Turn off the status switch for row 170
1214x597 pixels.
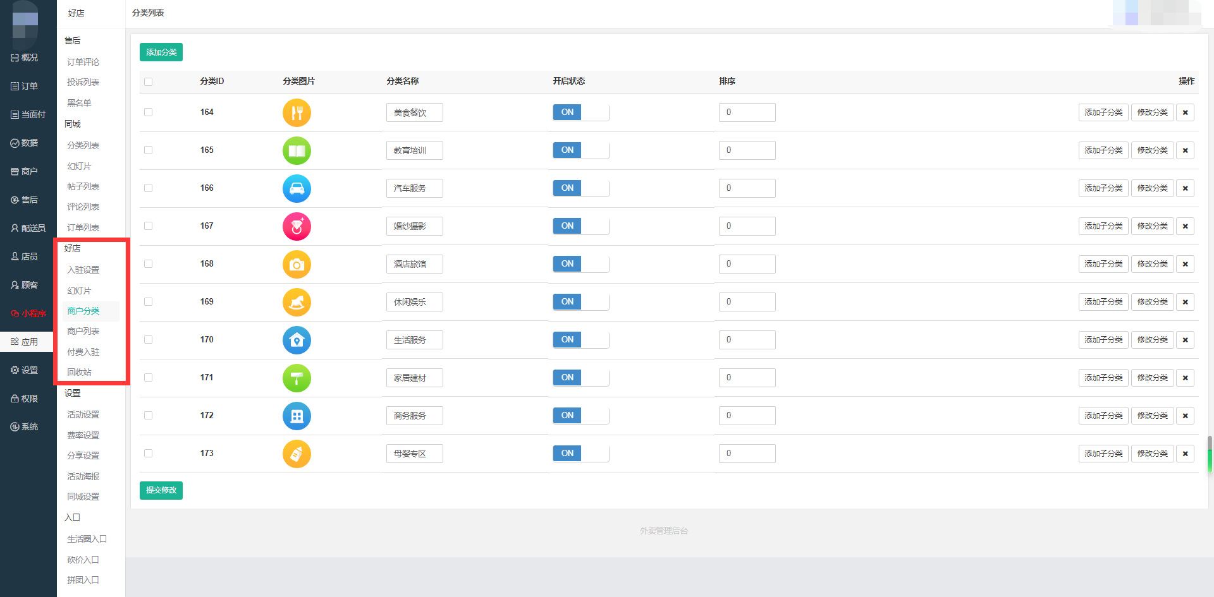point(580,340)
